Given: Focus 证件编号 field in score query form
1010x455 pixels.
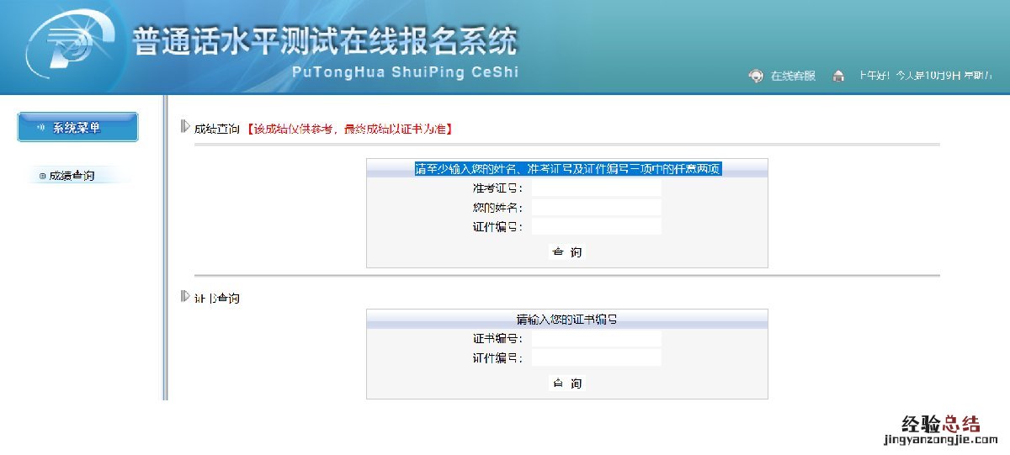Looking at the screenshot, I should point(596,226).
